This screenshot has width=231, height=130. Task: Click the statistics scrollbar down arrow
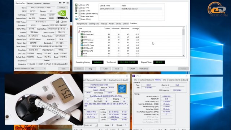tap(183, 55)
